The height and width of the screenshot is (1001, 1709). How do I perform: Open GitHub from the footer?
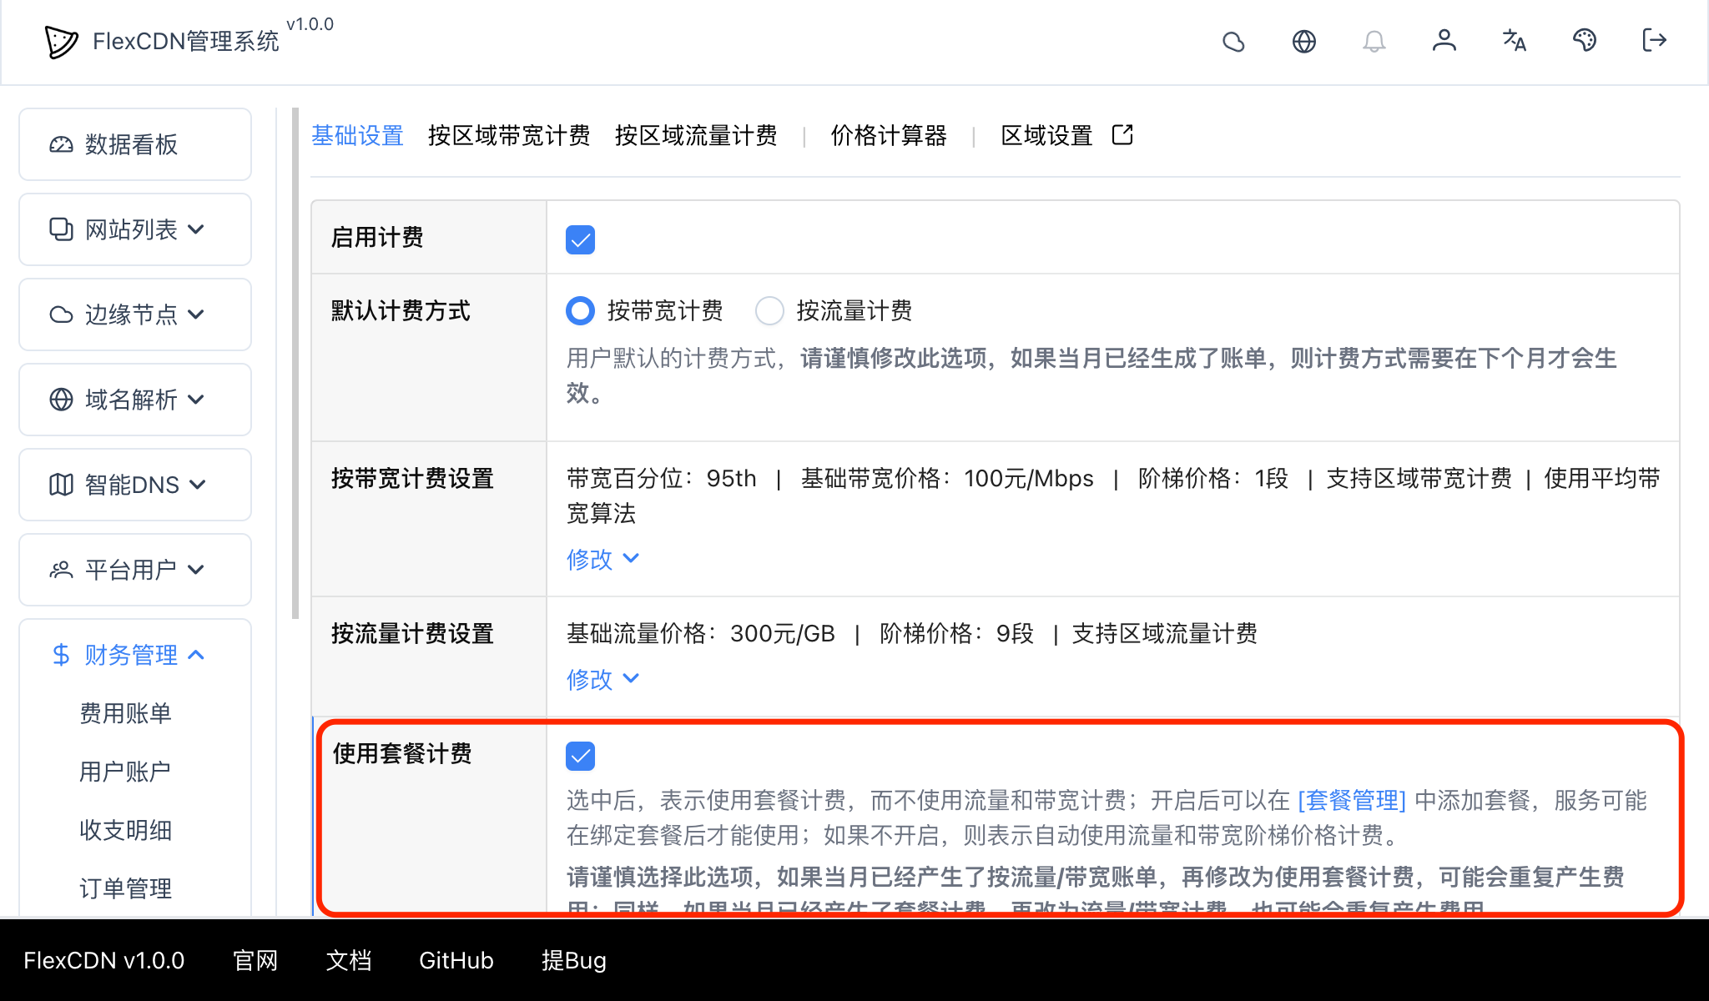coord(456,960)
